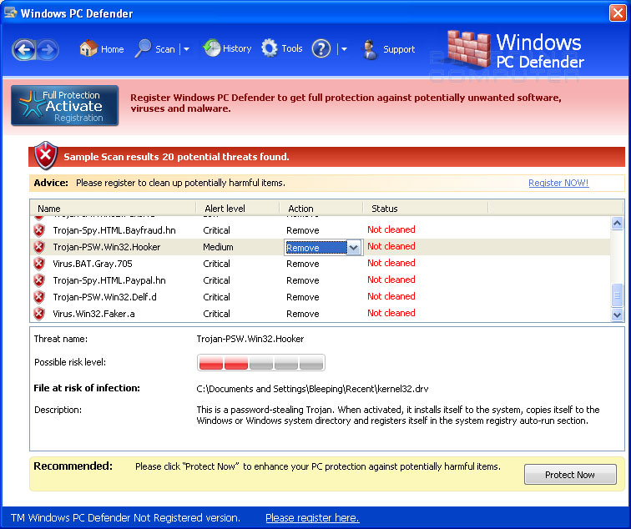This screenshot has width=631, height=529.
Task: Click Medium alert level of Hooker row
Action: pos(218,247)
